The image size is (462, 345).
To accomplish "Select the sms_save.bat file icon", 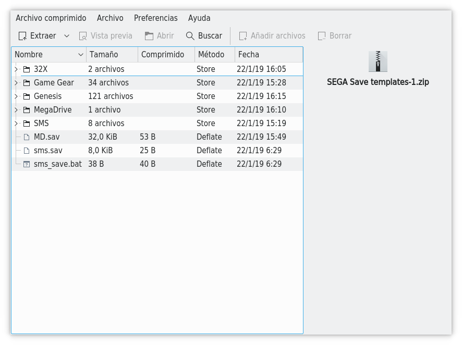I will tap(27, 164).
